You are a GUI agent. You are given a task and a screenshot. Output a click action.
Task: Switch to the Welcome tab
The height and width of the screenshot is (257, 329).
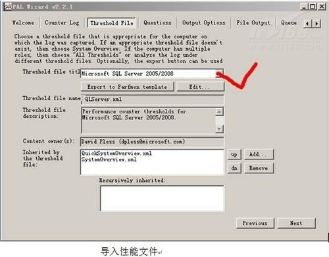click(23, 22)
